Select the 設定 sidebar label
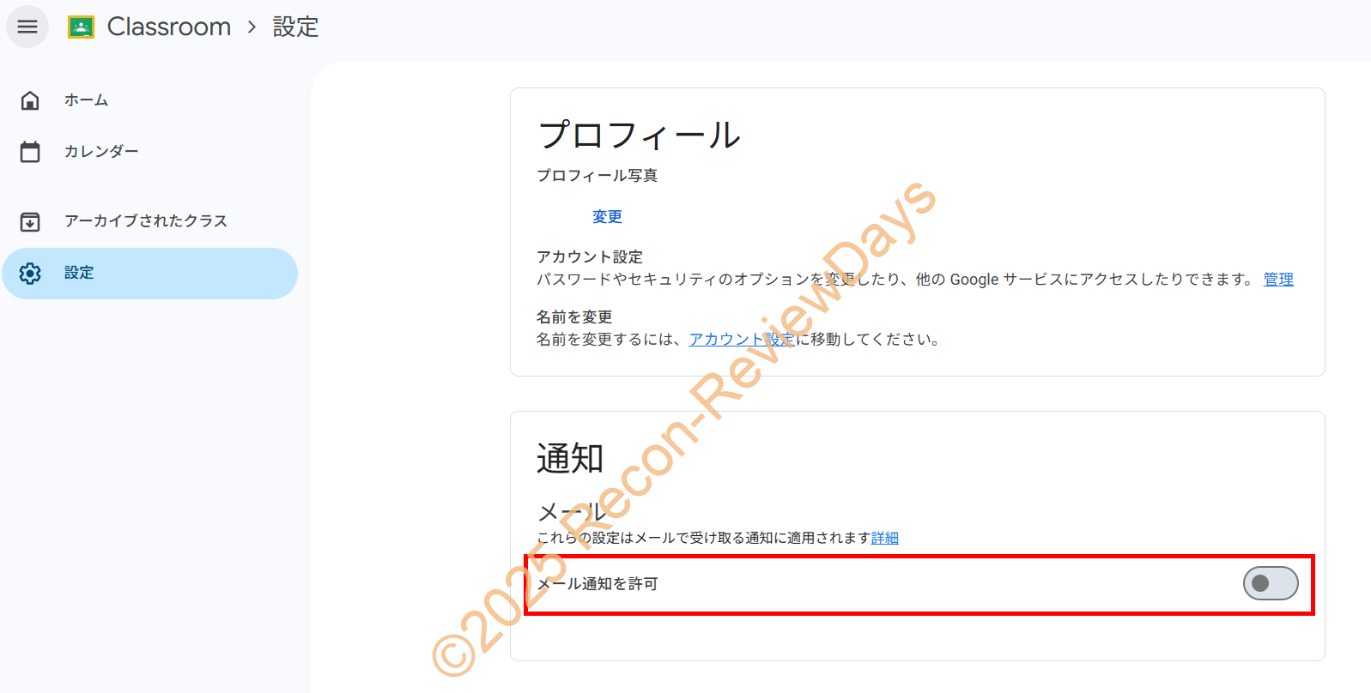The height and width of the screenshot is (693, 1371). point(79,273)
